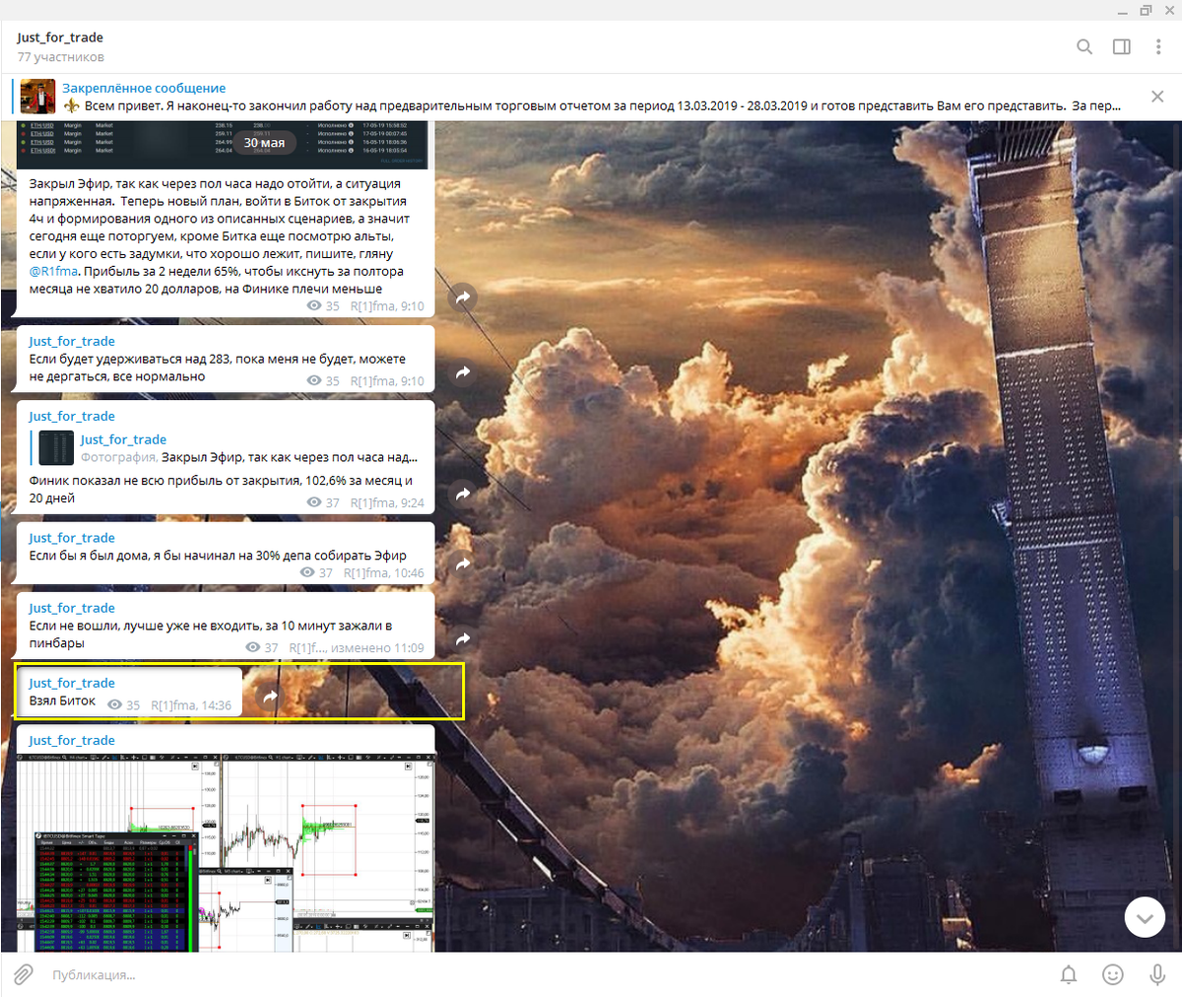Record a voice message with microphone icon
1182x997 pixels.
(x=1158, y=974)
